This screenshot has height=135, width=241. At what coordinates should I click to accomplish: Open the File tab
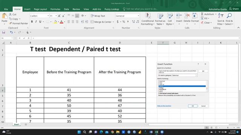(x=6, y=9)
